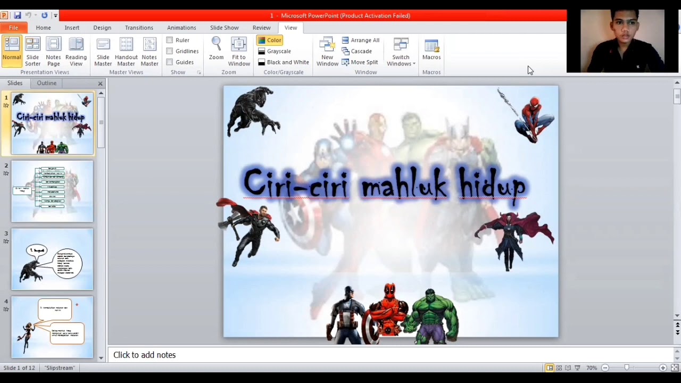Viewport: 681px width, 383px height.
Task: Switch to Grayscale view mode
Action: tap(275, 51)
